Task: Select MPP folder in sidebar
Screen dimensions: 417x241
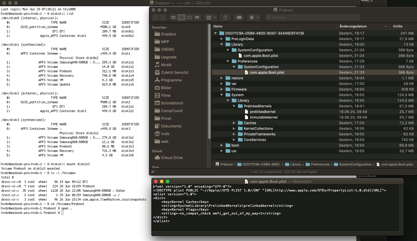Action: pyautogui.click(x=162, y=42)
